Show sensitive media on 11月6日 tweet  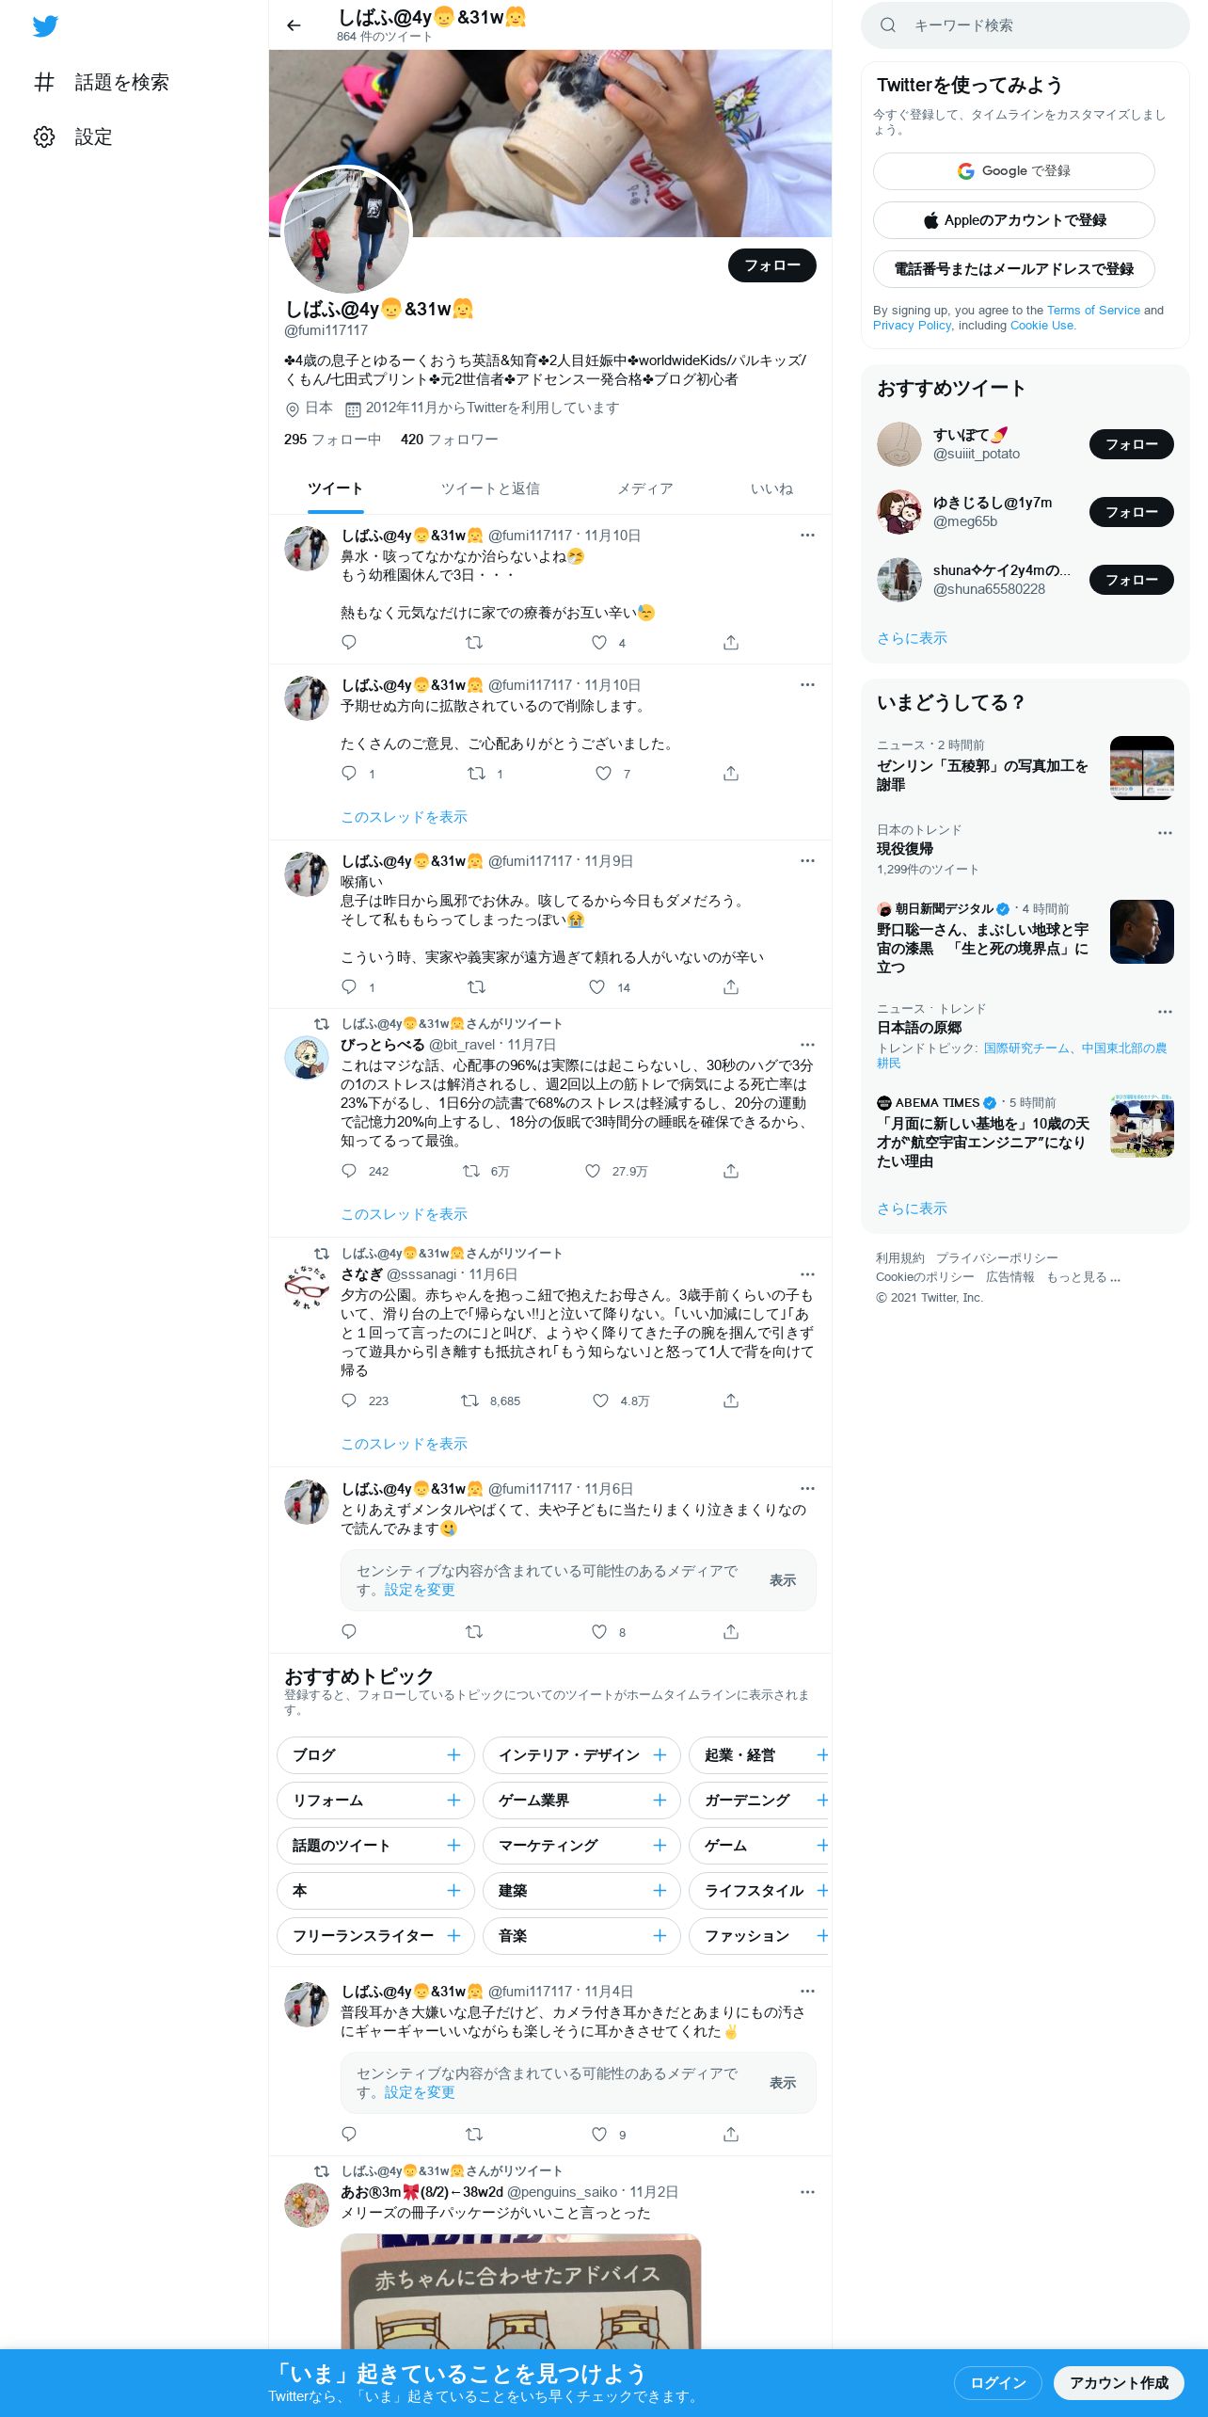point(783,1580)
